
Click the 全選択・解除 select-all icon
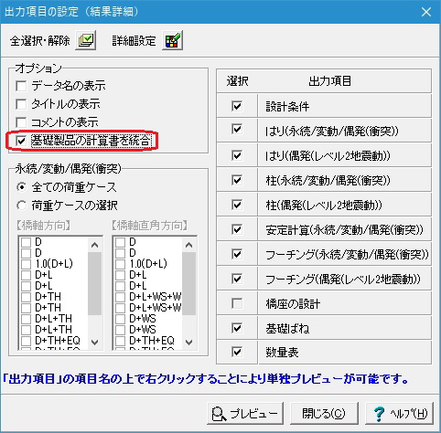click(x=86, y=40)
